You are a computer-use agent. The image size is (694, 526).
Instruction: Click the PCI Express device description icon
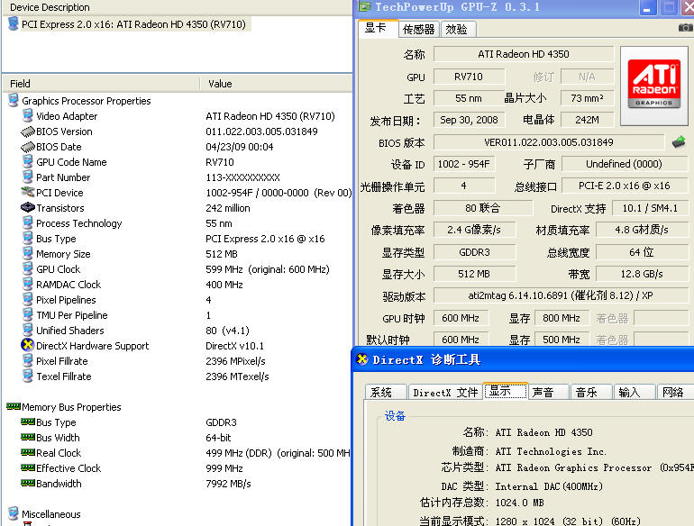(14, 24)
